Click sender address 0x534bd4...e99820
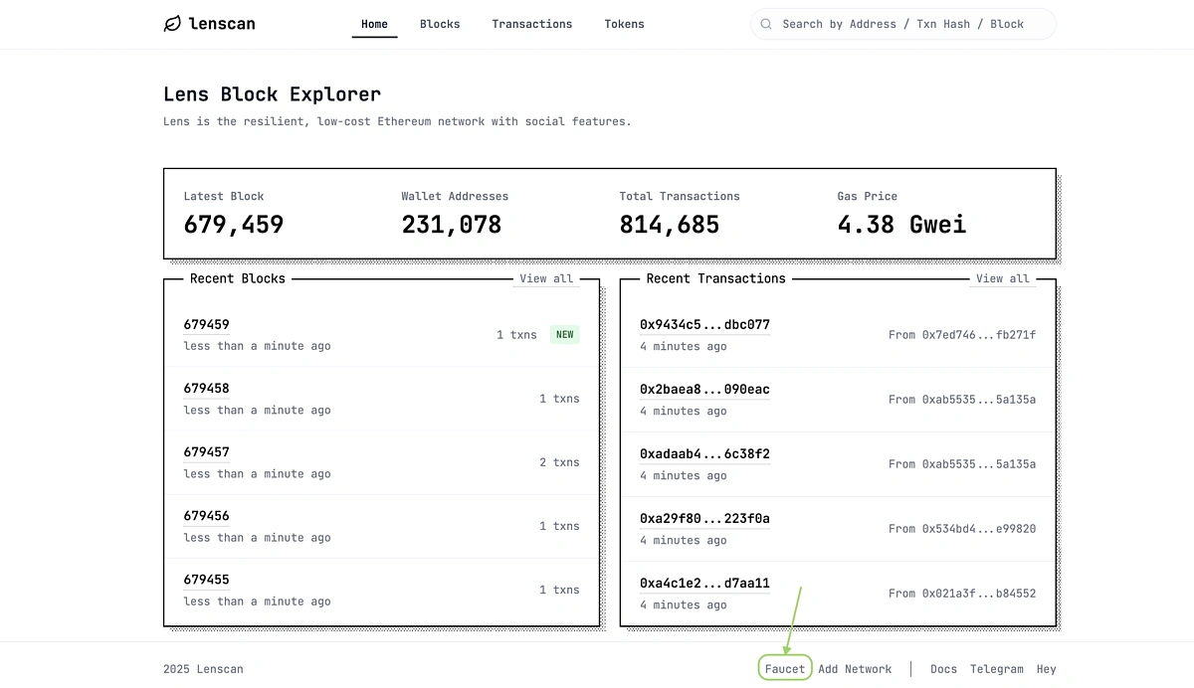 coord(979,529)
